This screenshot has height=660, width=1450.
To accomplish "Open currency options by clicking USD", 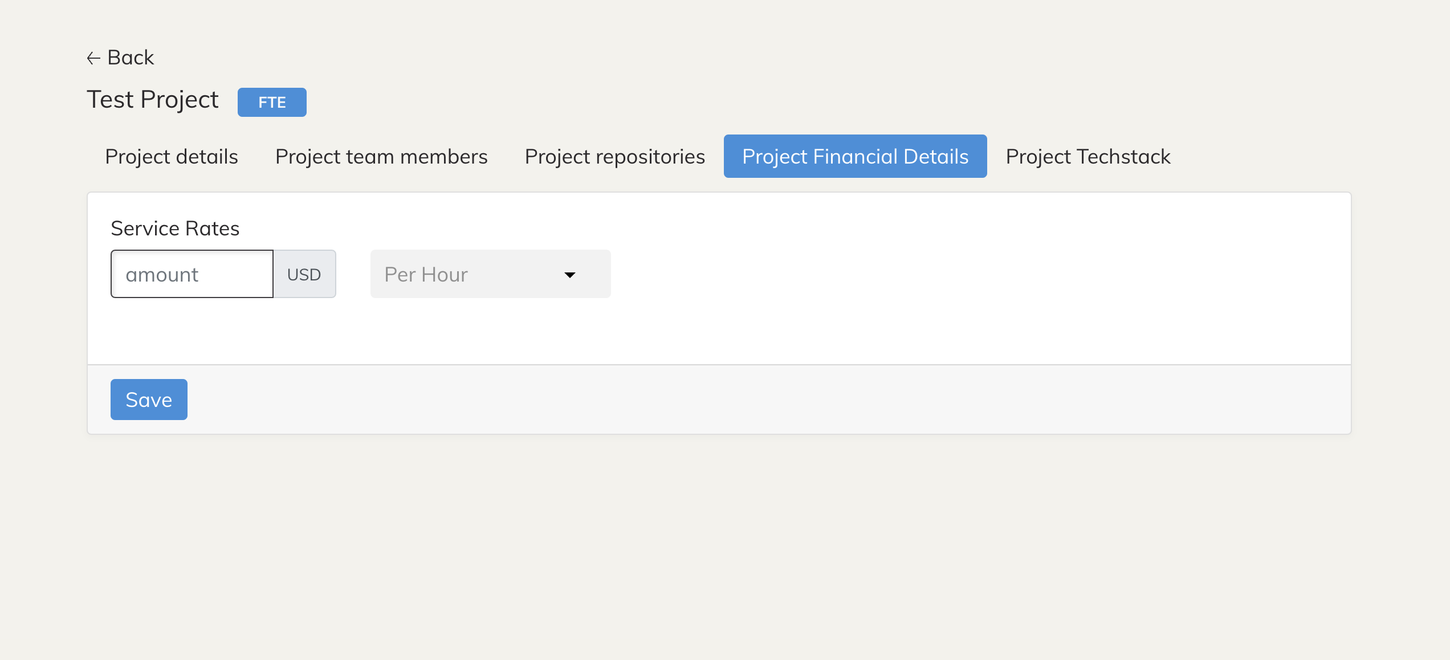I will [x=304, y=274].
